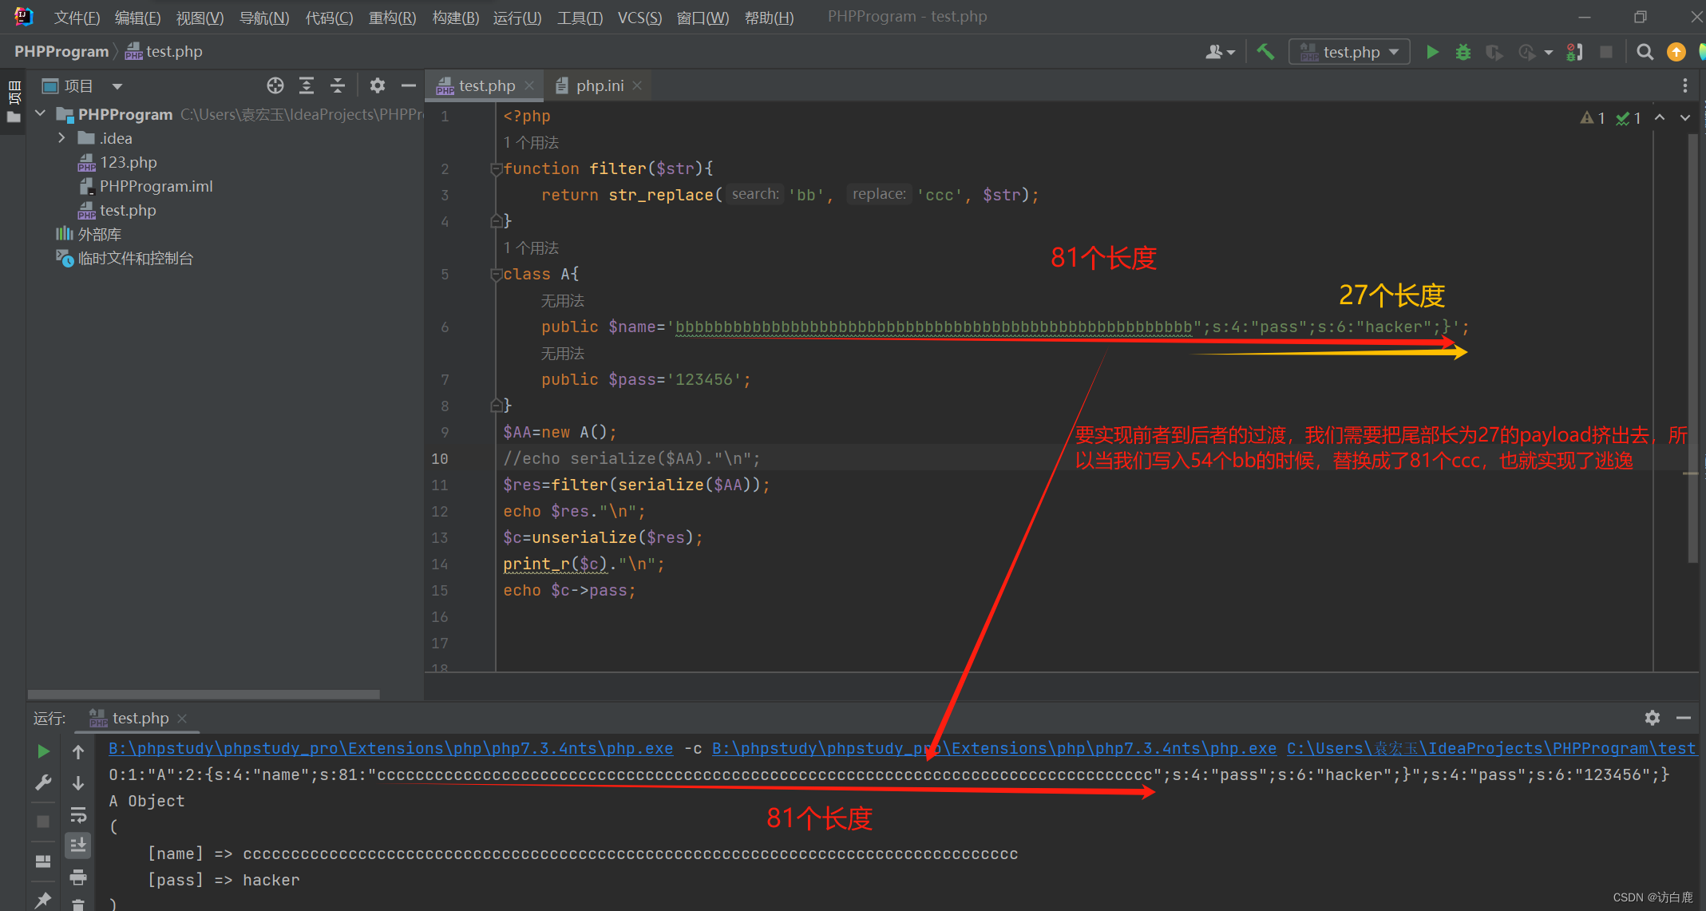Click the print icon in run panel
Image resolution: width=1706 pixels, height=911 pixels.
tap(78, 877)
